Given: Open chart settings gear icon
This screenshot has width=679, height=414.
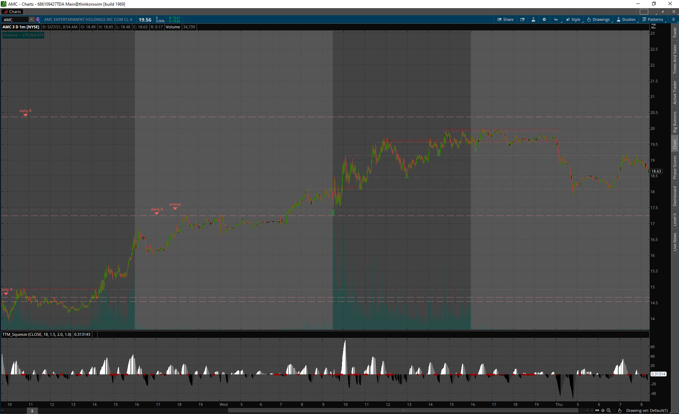Looking at the screenshot, I should [544, 19].
